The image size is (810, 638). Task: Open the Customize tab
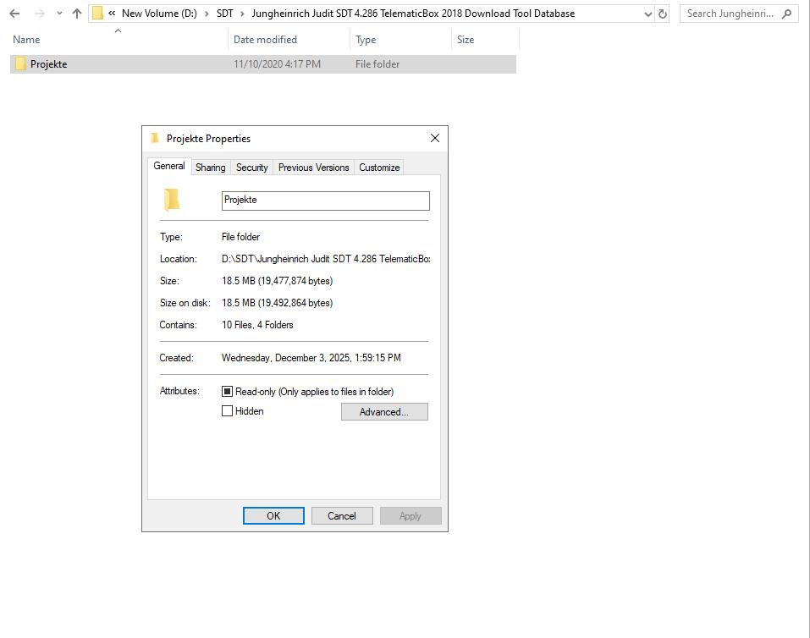pos(379,168)
